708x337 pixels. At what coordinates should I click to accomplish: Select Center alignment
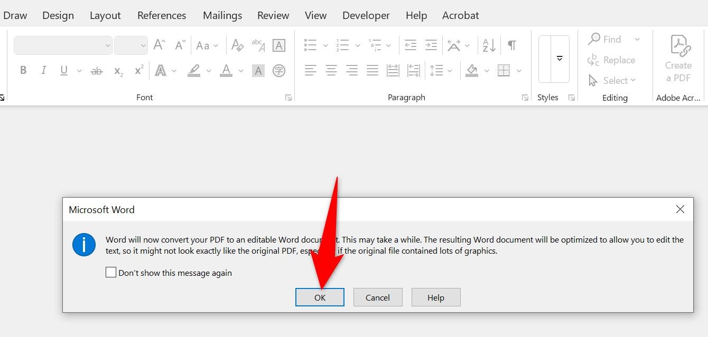pos(331,70)
